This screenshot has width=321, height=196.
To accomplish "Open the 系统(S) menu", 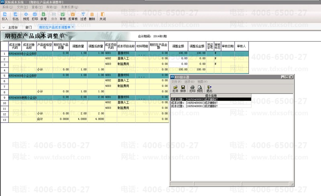I will 8,7.
